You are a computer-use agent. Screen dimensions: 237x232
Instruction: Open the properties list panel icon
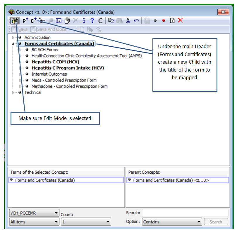59,21
